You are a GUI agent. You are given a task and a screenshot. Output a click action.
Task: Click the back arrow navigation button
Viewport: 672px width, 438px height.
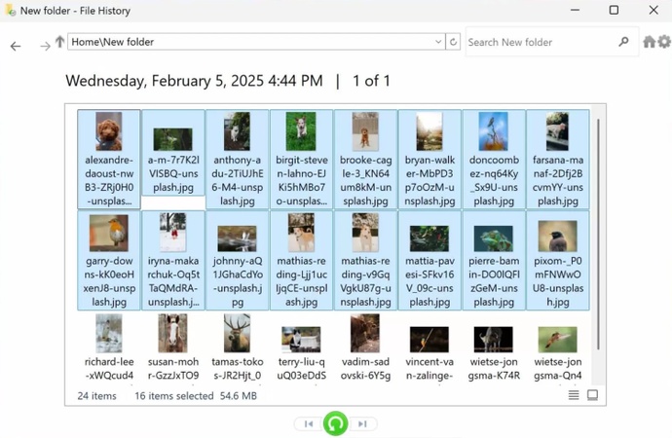tap(16, 46)
